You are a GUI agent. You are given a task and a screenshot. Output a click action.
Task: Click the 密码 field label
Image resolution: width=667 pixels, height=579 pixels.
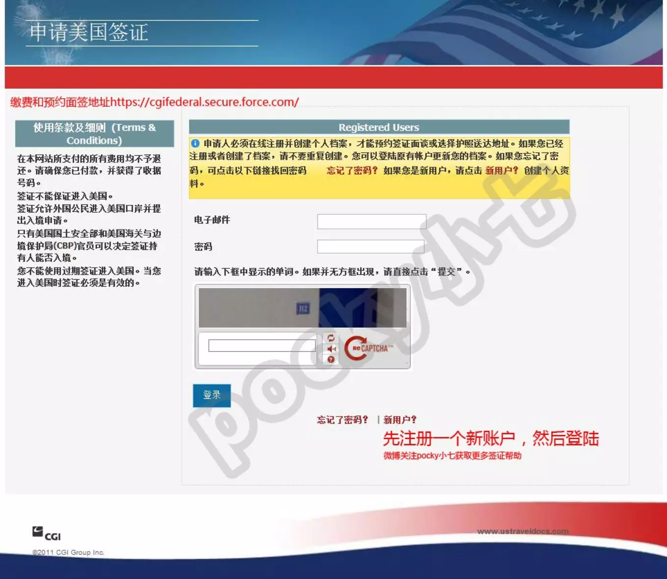click(x=203, y=247)
